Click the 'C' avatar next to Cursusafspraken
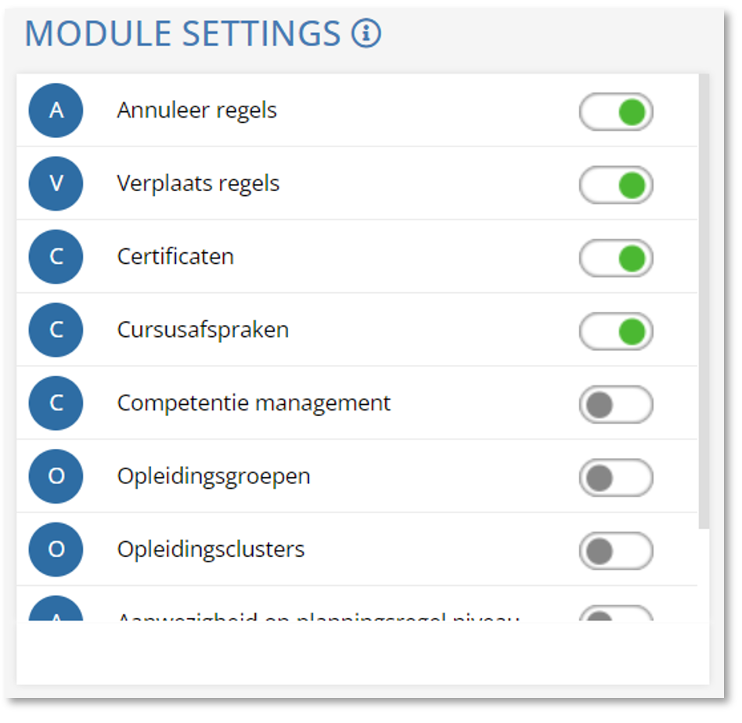 click(x=56, y=330)
